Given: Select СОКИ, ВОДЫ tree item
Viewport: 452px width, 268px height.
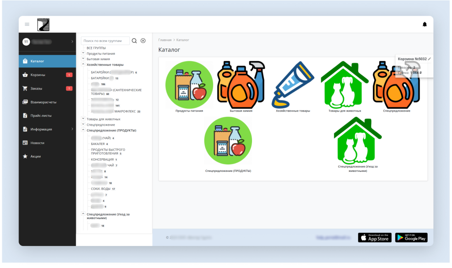Looking at the screenshot, I should click(101, 189).
